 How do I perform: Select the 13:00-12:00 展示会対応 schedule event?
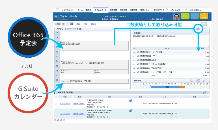94,45
